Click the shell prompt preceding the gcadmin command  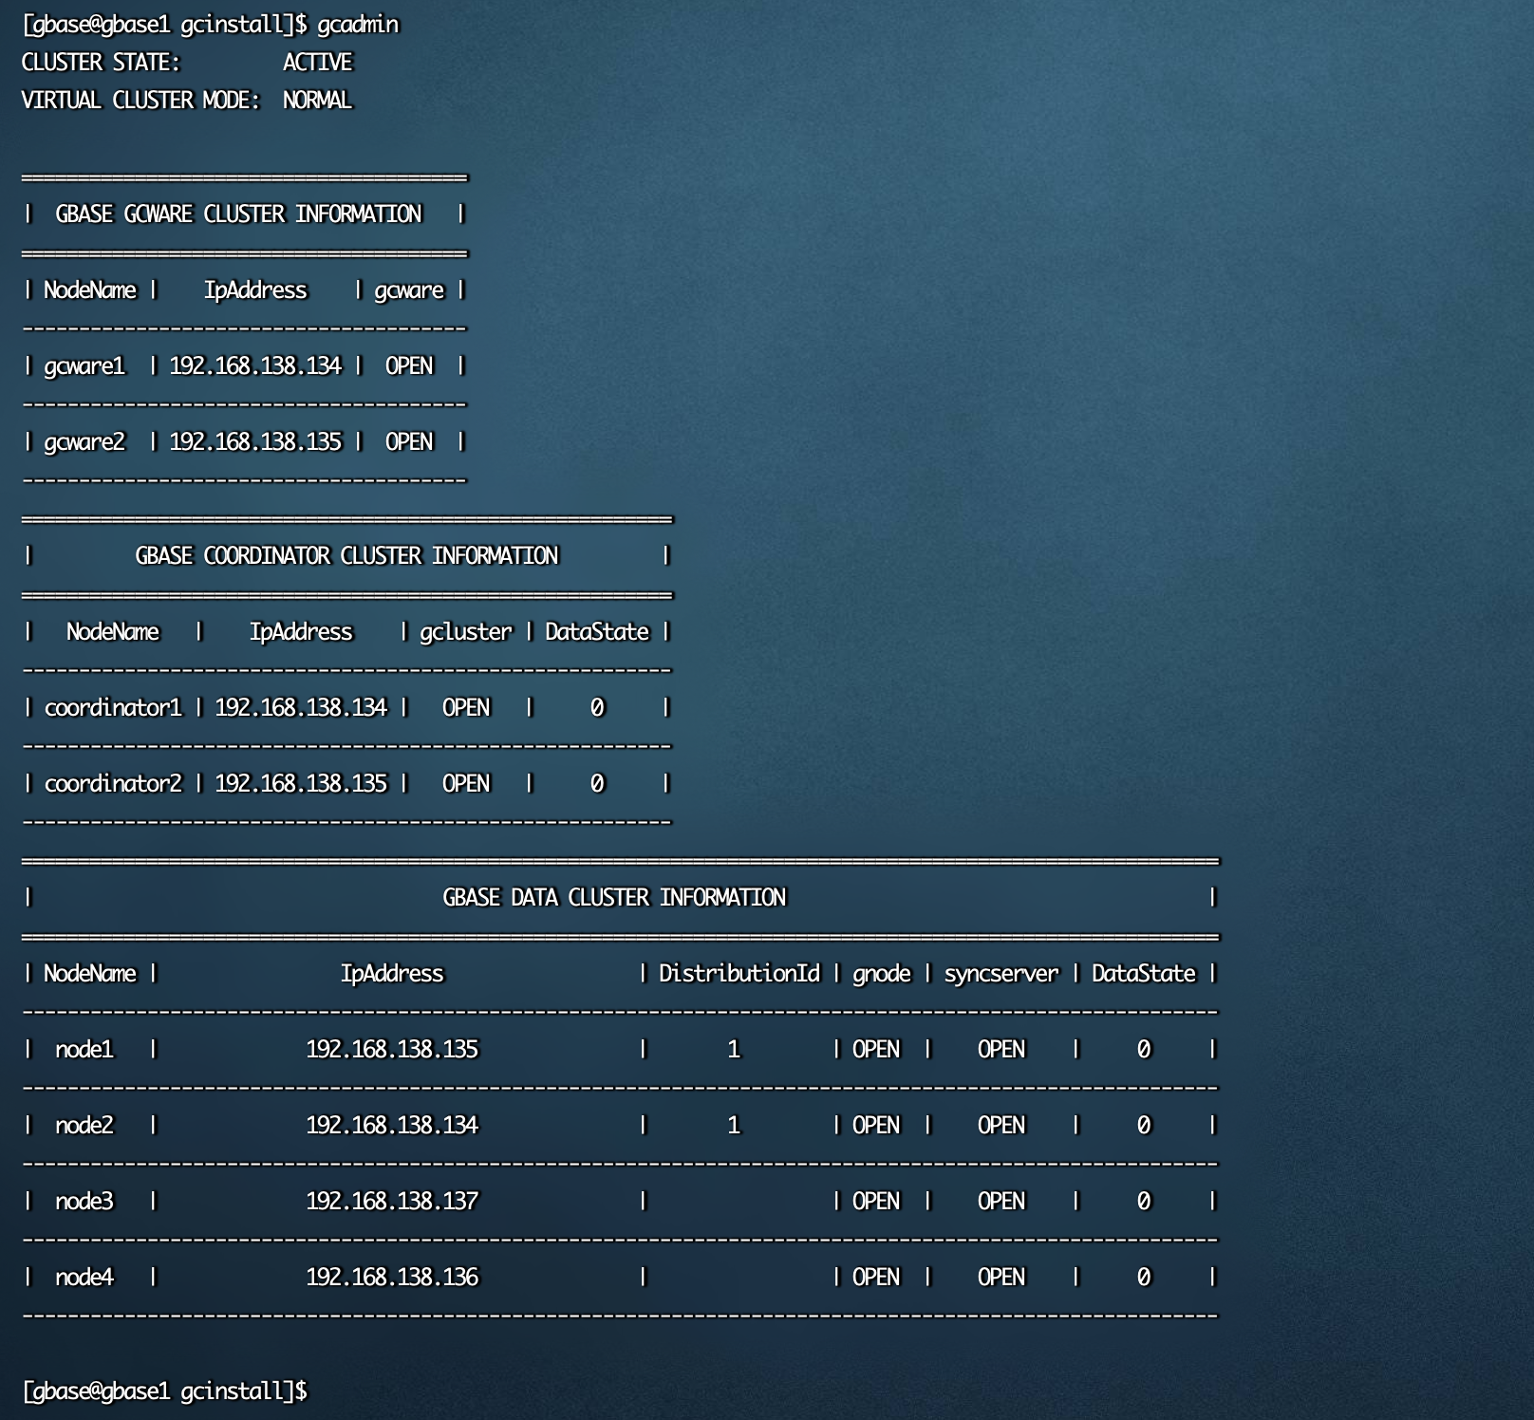(x=165, y=25)
